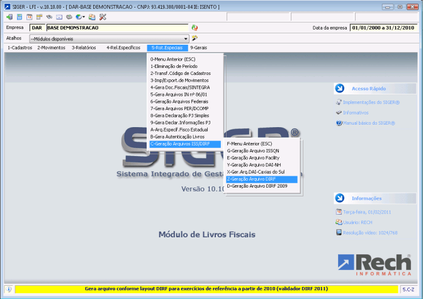Click the green exit door toolbar icon

click(9, 17)
